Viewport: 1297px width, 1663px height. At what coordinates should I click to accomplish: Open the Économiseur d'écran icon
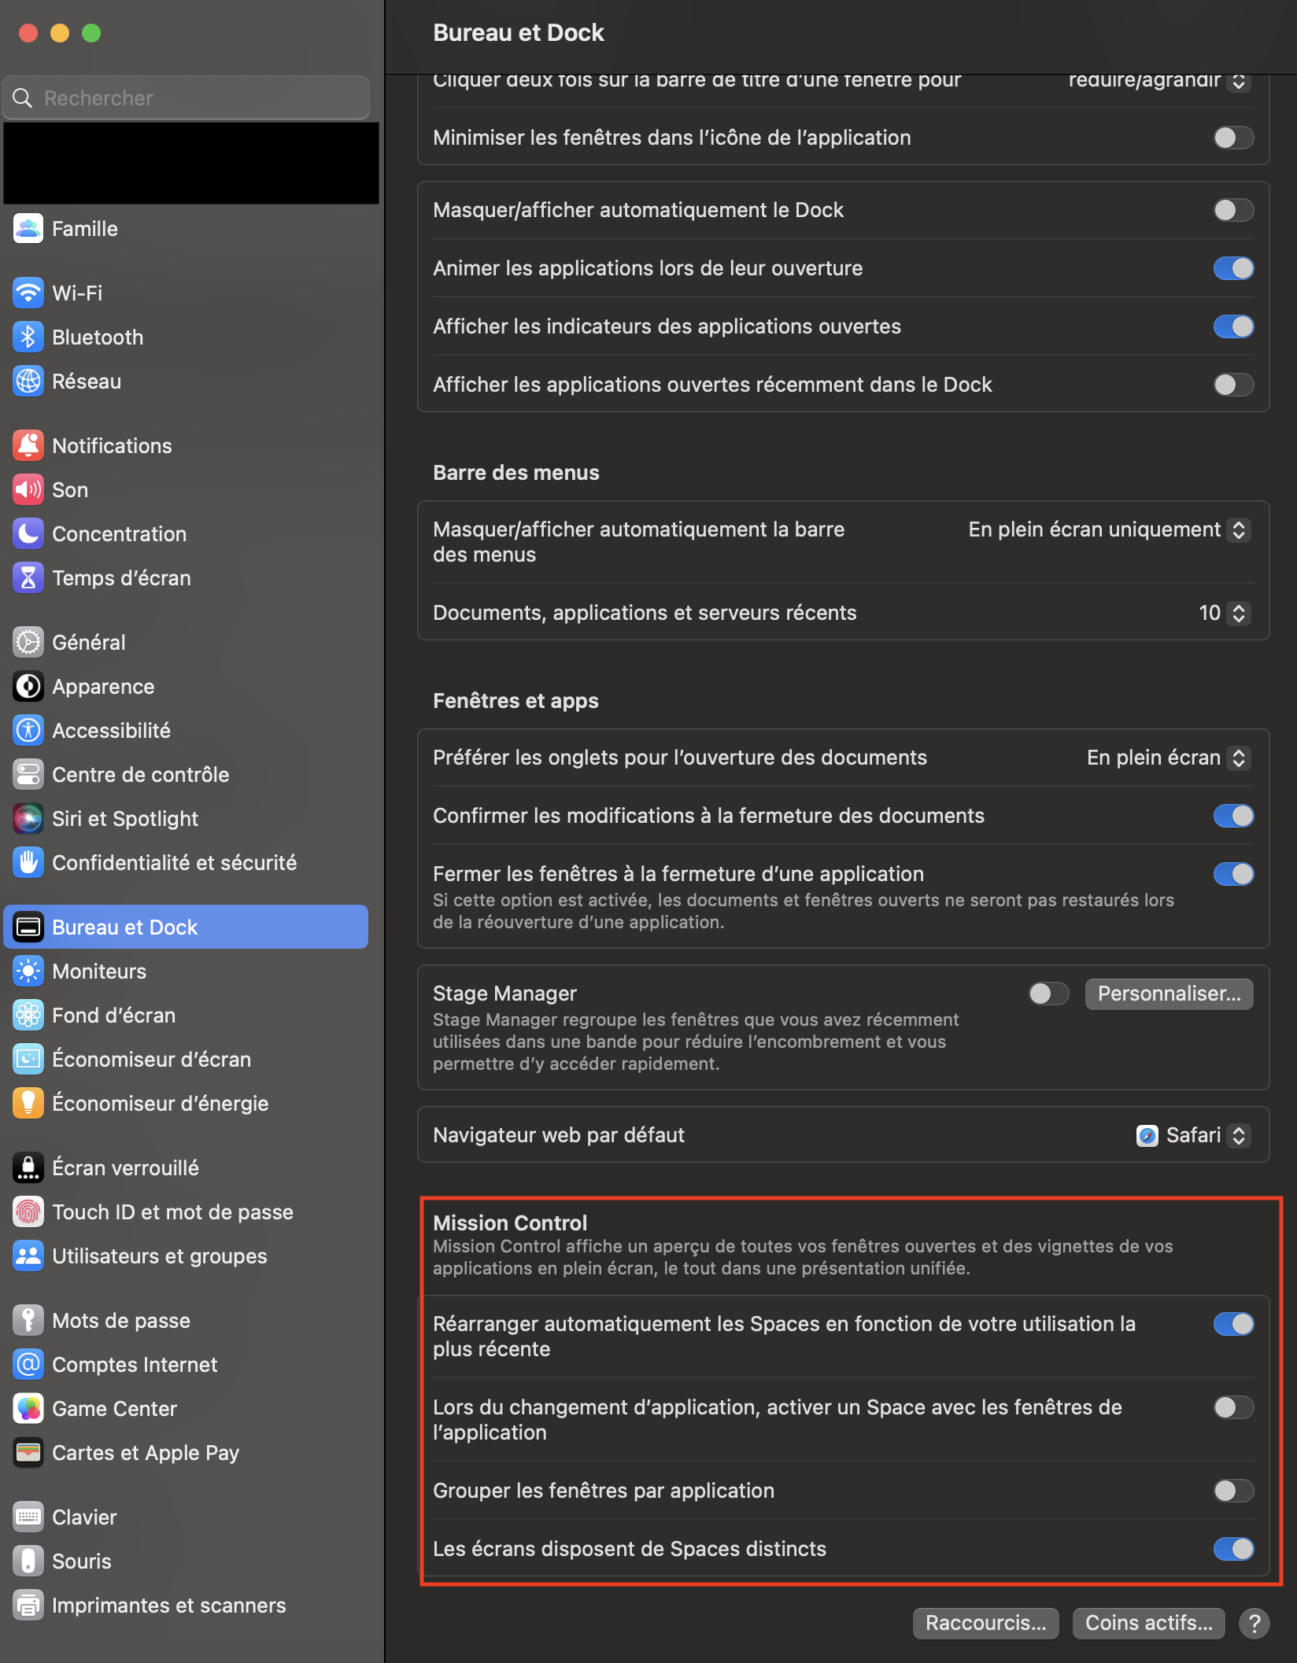[28, 1060]
